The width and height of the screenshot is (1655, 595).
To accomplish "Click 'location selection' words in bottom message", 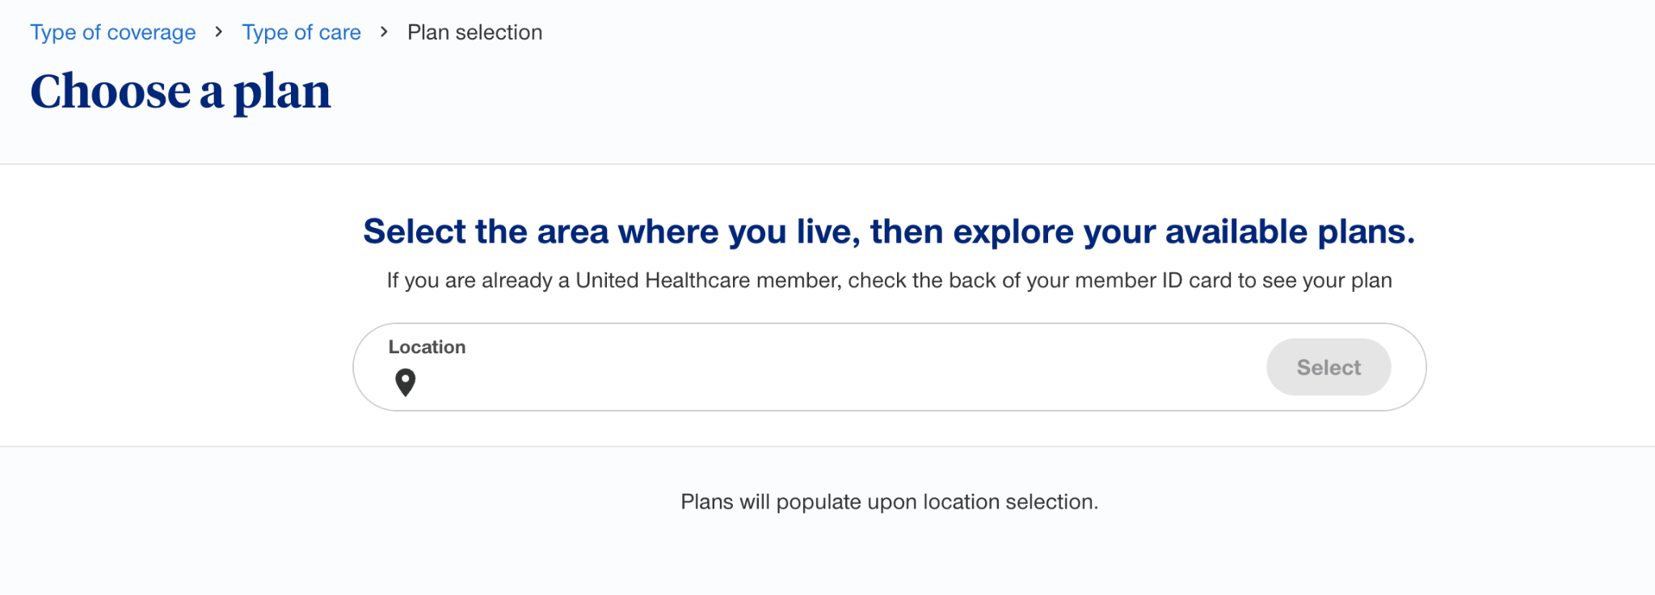I will click(x=1010, y=502).
